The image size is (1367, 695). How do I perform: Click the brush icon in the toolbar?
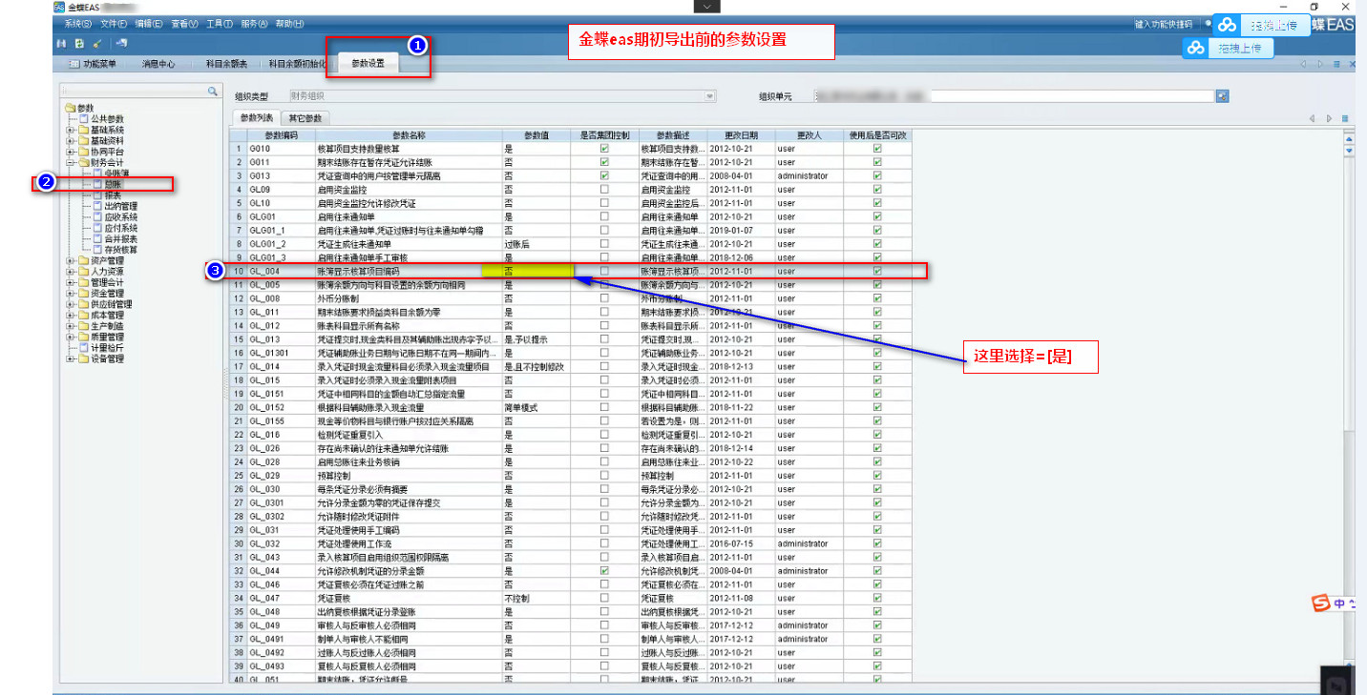96,44
